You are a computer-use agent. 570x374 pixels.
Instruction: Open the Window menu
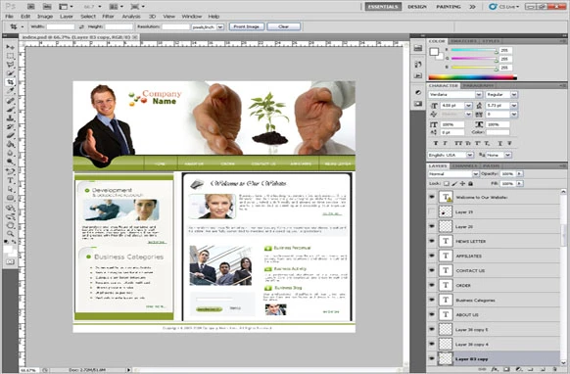click(192, 17)
